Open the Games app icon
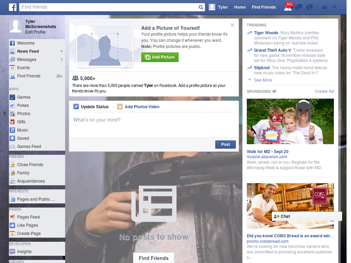 (12, 97)
